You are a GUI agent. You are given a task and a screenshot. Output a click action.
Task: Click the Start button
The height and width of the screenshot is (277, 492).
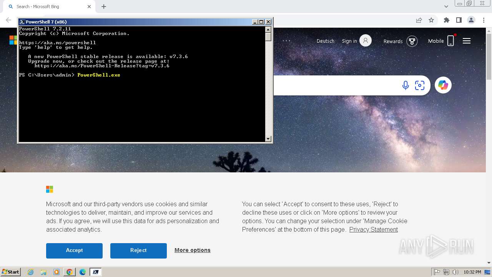point(11,272)
